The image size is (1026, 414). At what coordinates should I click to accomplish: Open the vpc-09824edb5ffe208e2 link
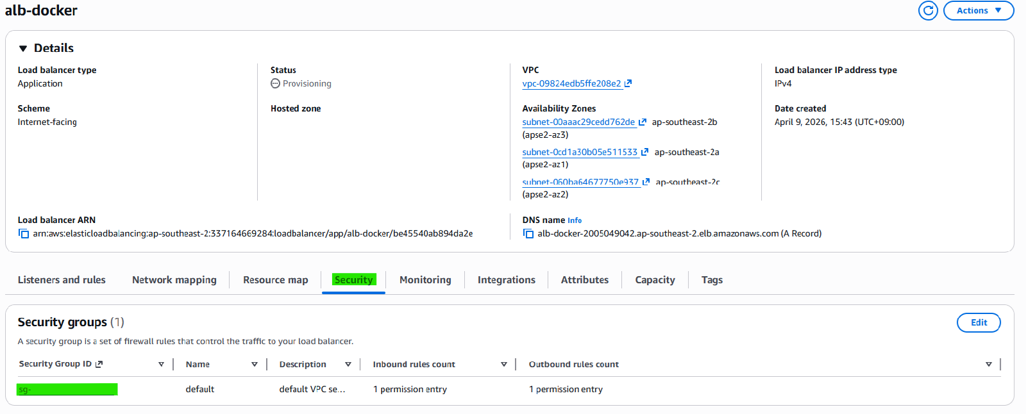[571, 83]
